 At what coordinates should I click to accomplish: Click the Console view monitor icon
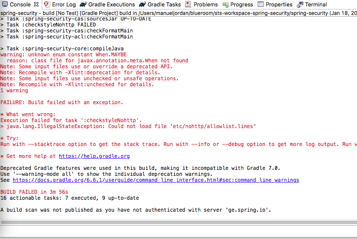click(x=4, y=4)
